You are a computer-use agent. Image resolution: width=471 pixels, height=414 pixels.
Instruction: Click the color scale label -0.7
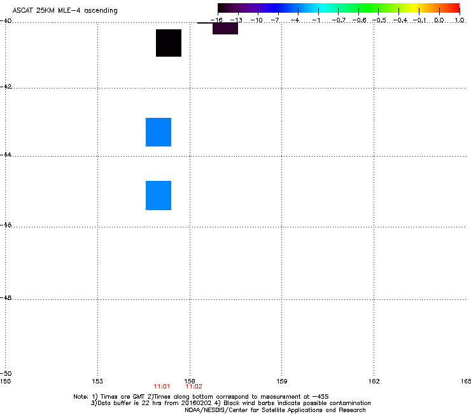pyautogui.click(x=339, y=20)
